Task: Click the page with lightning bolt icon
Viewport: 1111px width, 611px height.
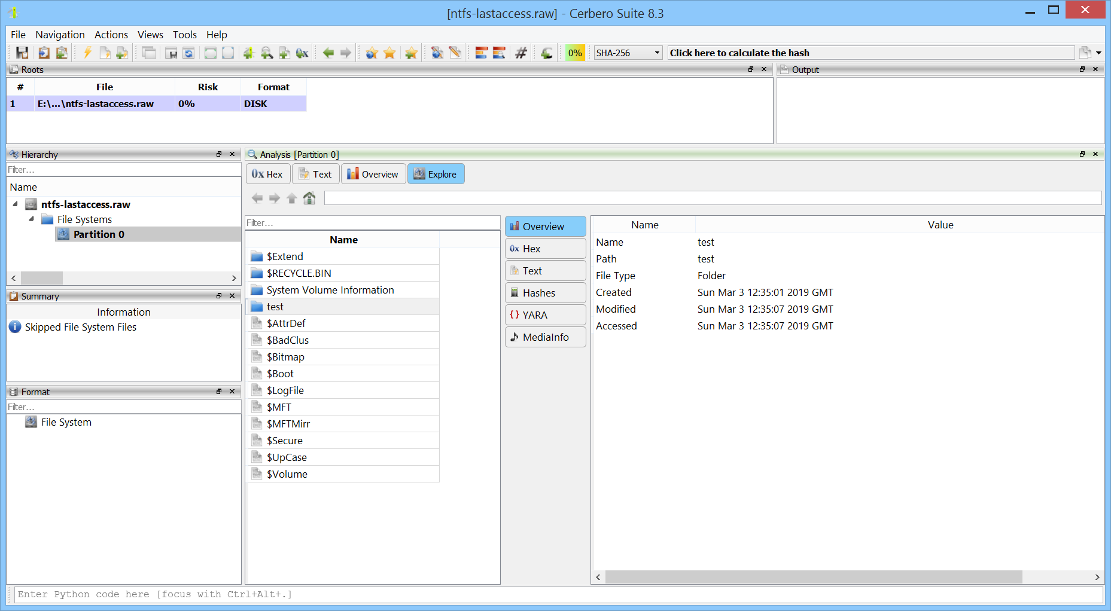Action: pos(105,53)
